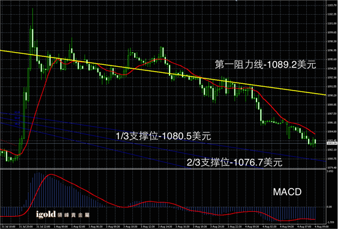Click the 第一阻力线-1089.2美元 annotation
338x229 pixels.
[265, 64]
